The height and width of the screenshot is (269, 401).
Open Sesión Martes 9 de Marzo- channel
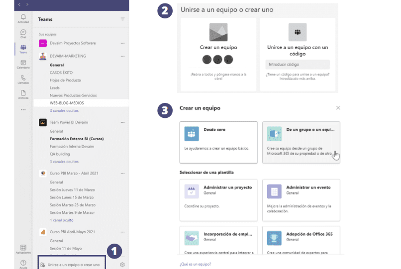(x=72, y=213)
